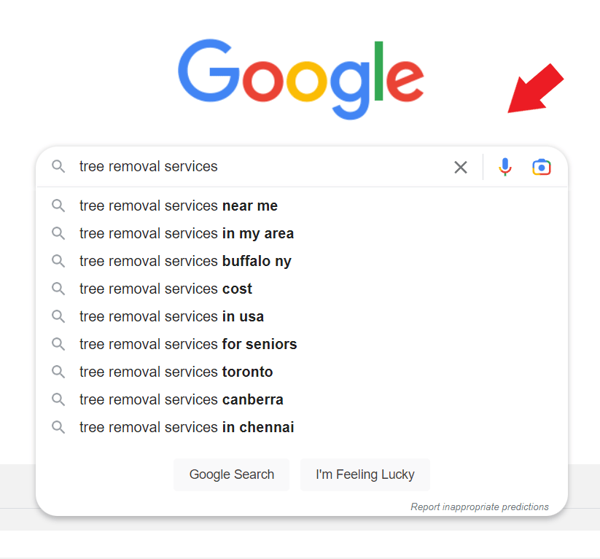Click the search icon beside 'tree removal services cost'
Image resolution: width=600 pixels, height=559 pixels.
(58, 289)
